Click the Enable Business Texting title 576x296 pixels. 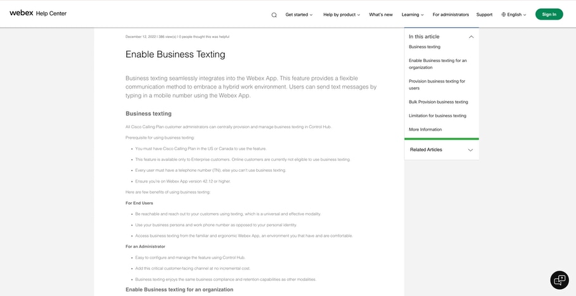pyautogui.click(x=176, y=55)
